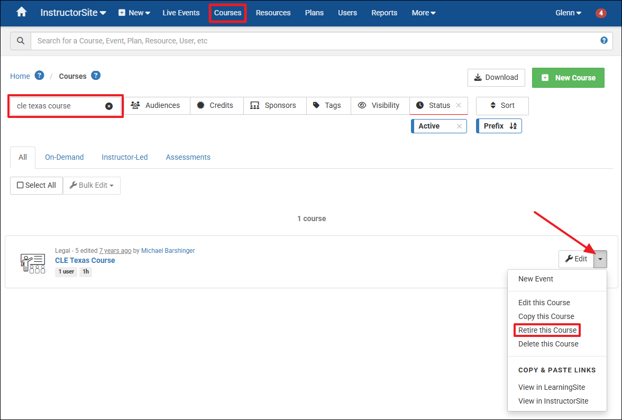
Task: Follow the Home breadcrumb link
Action: tap(20, 76)
